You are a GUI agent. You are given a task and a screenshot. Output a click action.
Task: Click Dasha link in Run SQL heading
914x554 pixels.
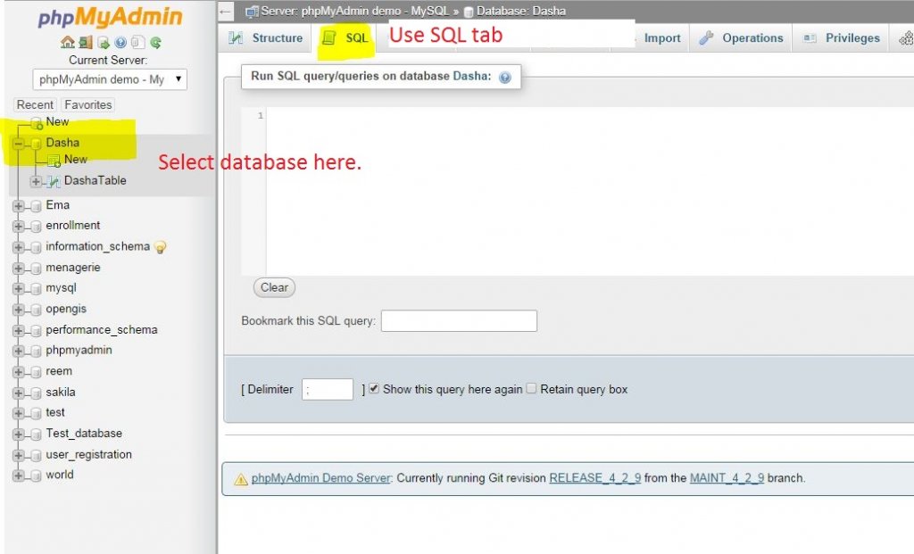tap(471, 77)
